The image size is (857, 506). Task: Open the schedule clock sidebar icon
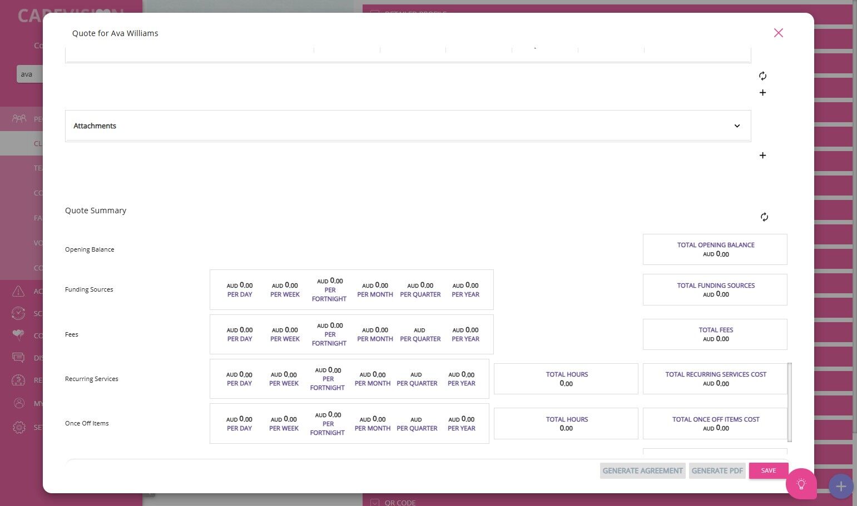pos(18,313)
